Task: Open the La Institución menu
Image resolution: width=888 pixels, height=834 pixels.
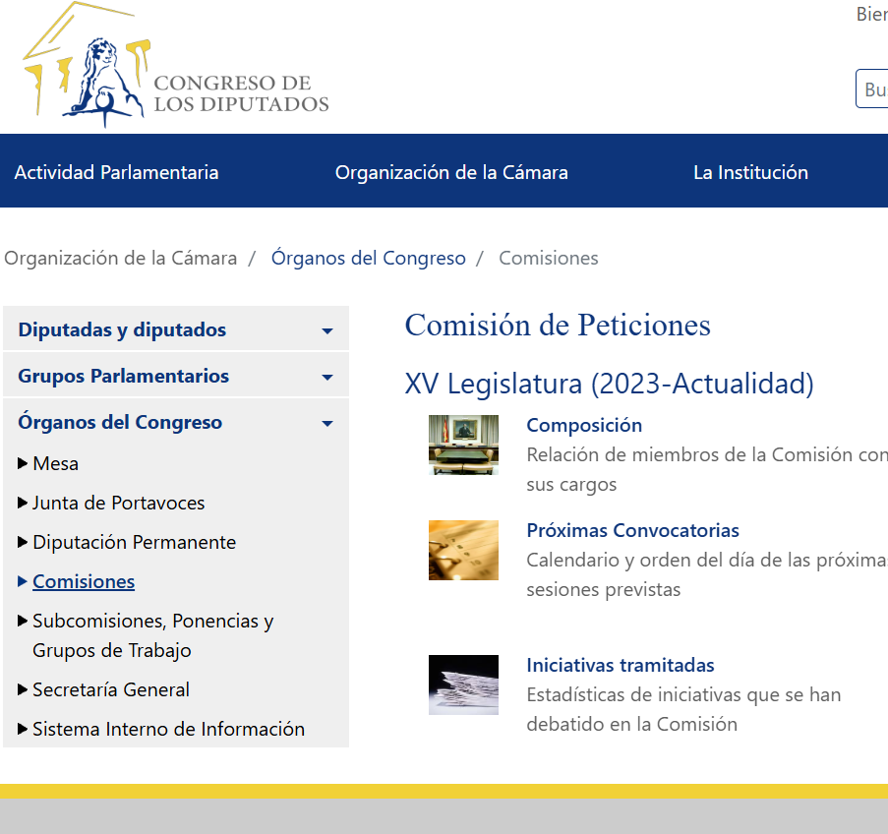Action: coord(750,171)
